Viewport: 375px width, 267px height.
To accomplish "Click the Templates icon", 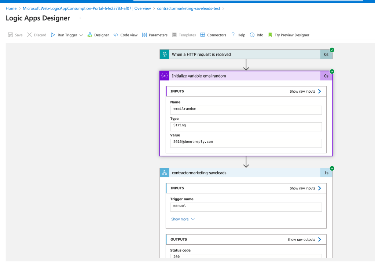I will point(174,35).
